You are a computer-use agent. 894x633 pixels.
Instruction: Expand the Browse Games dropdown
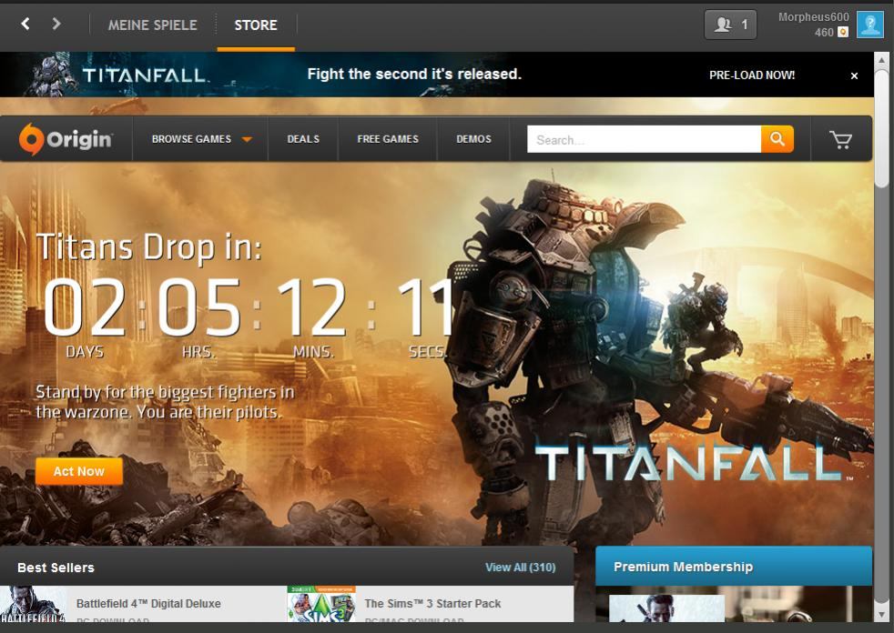(x=201, y=139)
